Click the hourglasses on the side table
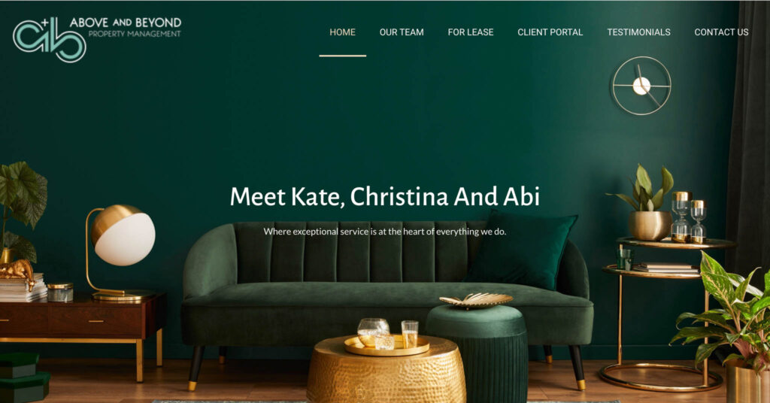The width and height of the screenshot is (770, 403). [689, 217]
